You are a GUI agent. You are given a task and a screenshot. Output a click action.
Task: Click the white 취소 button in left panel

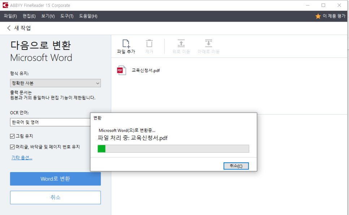[55, 197]
